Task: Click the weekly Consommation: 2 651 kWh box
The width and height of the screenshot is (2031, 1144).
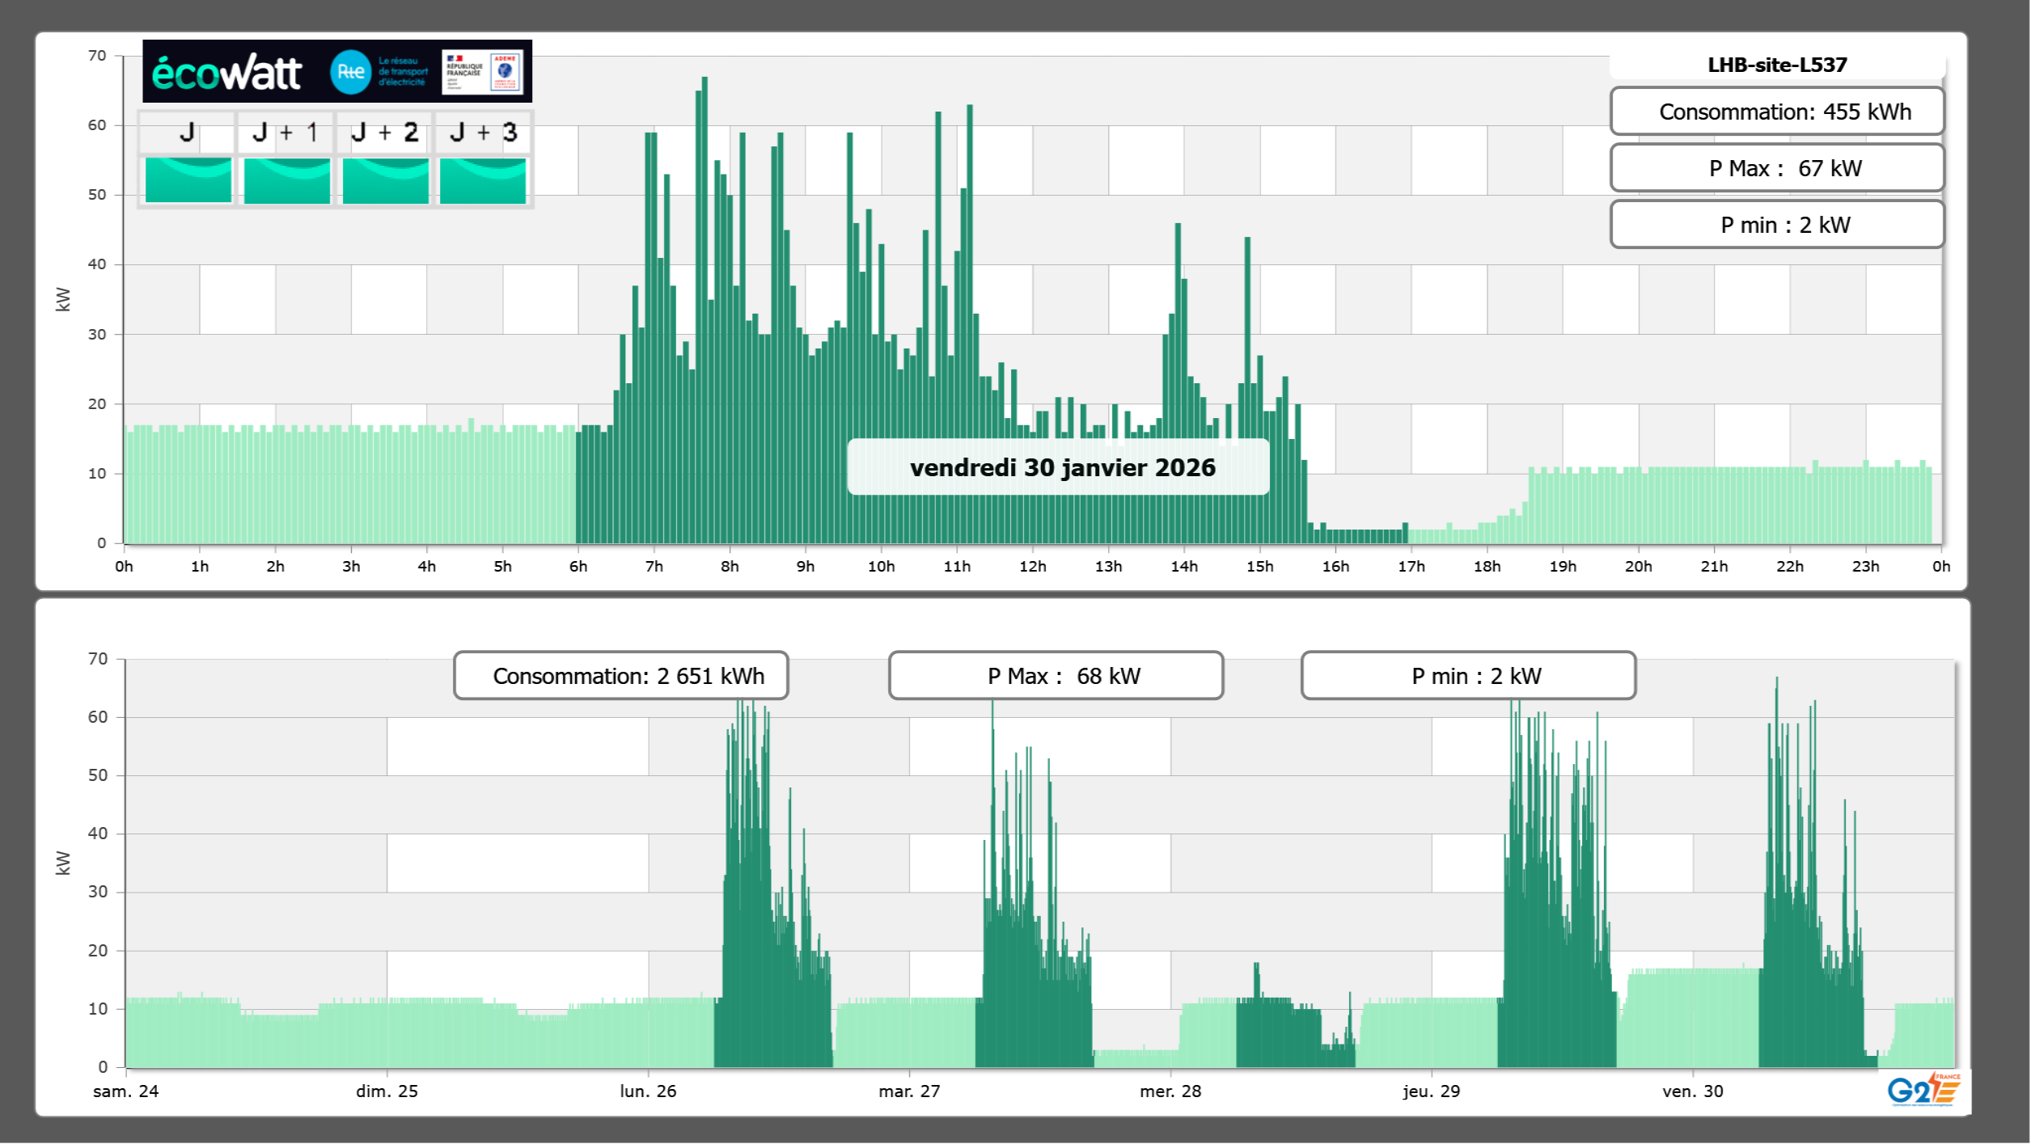Action: coord(620,676)
